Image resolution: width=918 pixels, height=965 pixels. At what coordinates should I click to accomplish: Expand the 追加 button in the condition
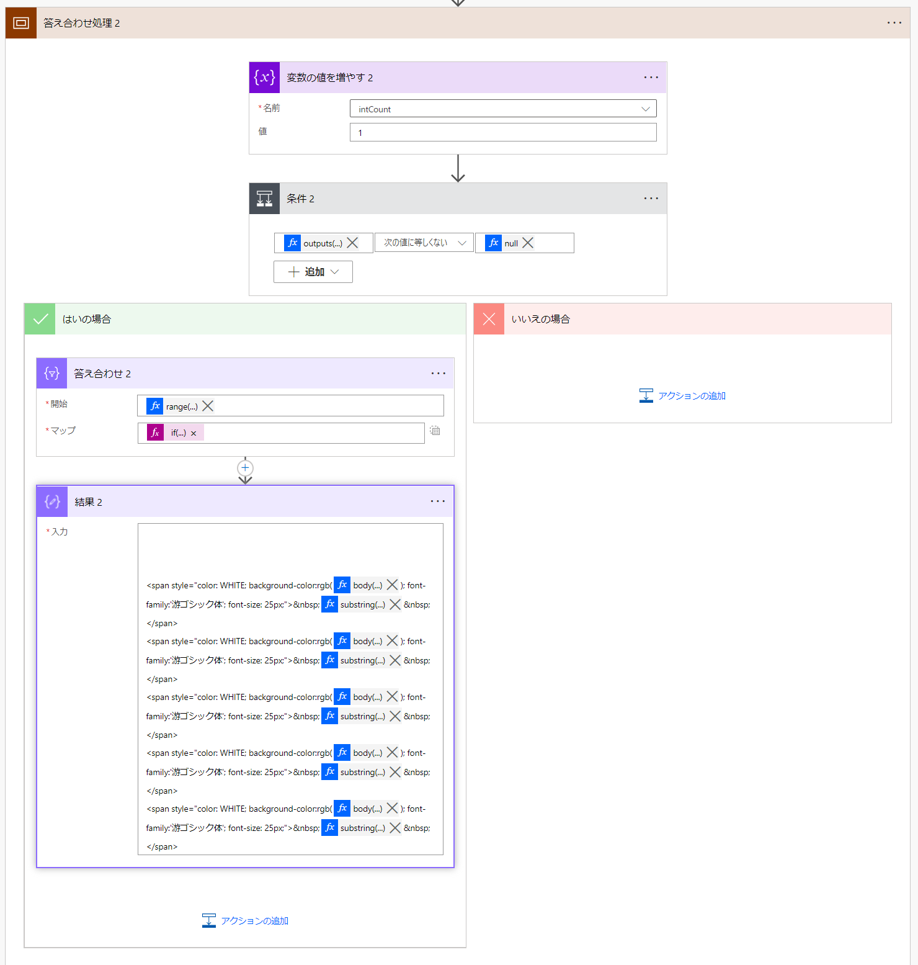point(313,272)
